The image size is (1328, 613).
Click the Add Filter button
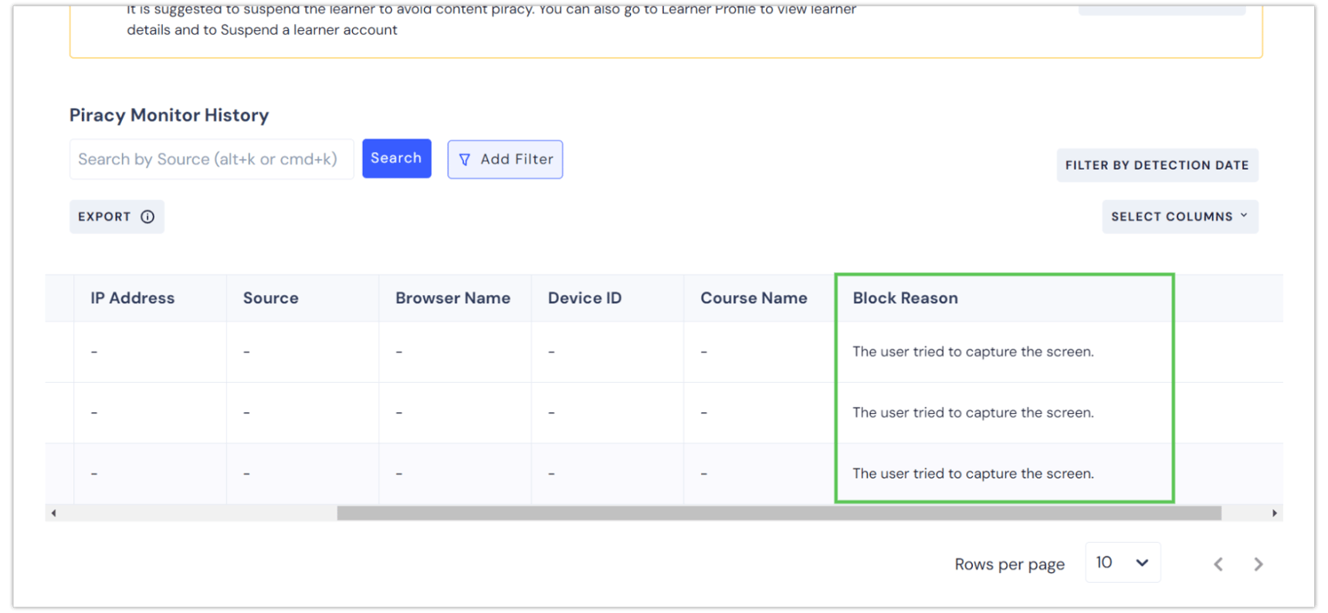[505, 159]
